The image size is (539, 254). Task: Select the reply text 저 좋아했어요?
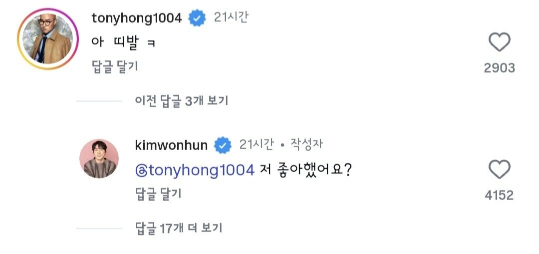tap(307, 170)
